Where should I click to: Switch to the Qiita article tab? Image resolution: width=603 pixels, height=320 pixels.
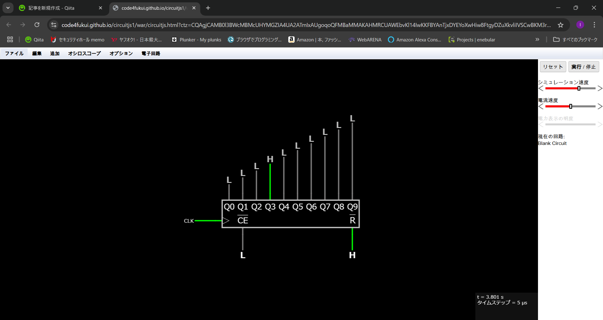point(60,8)
